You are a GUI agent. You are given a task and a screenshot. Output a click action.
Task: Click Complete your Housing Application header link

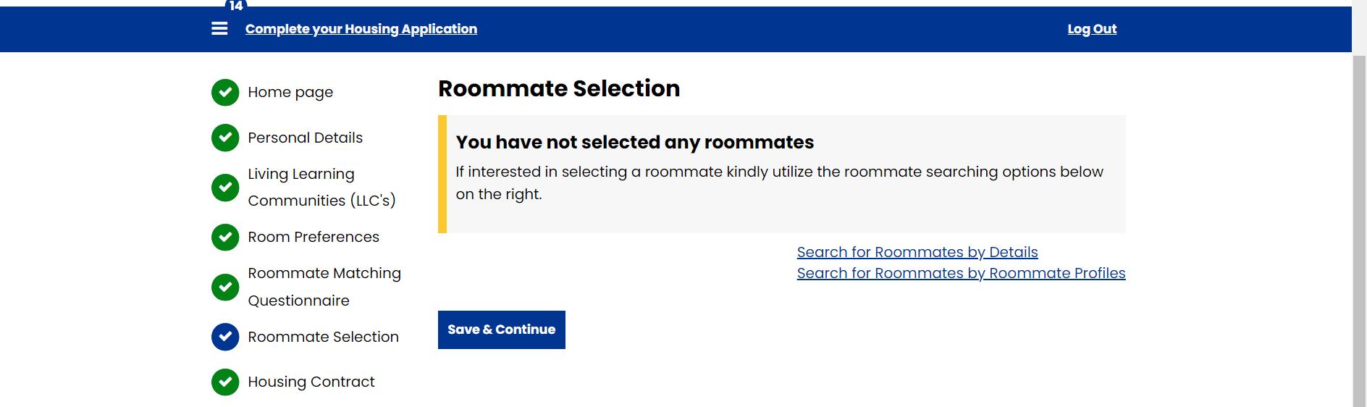point(361,29)
